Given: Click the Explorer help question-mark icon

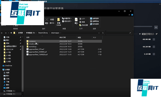Looking at the screenshot, I should (x=132, y=15).
